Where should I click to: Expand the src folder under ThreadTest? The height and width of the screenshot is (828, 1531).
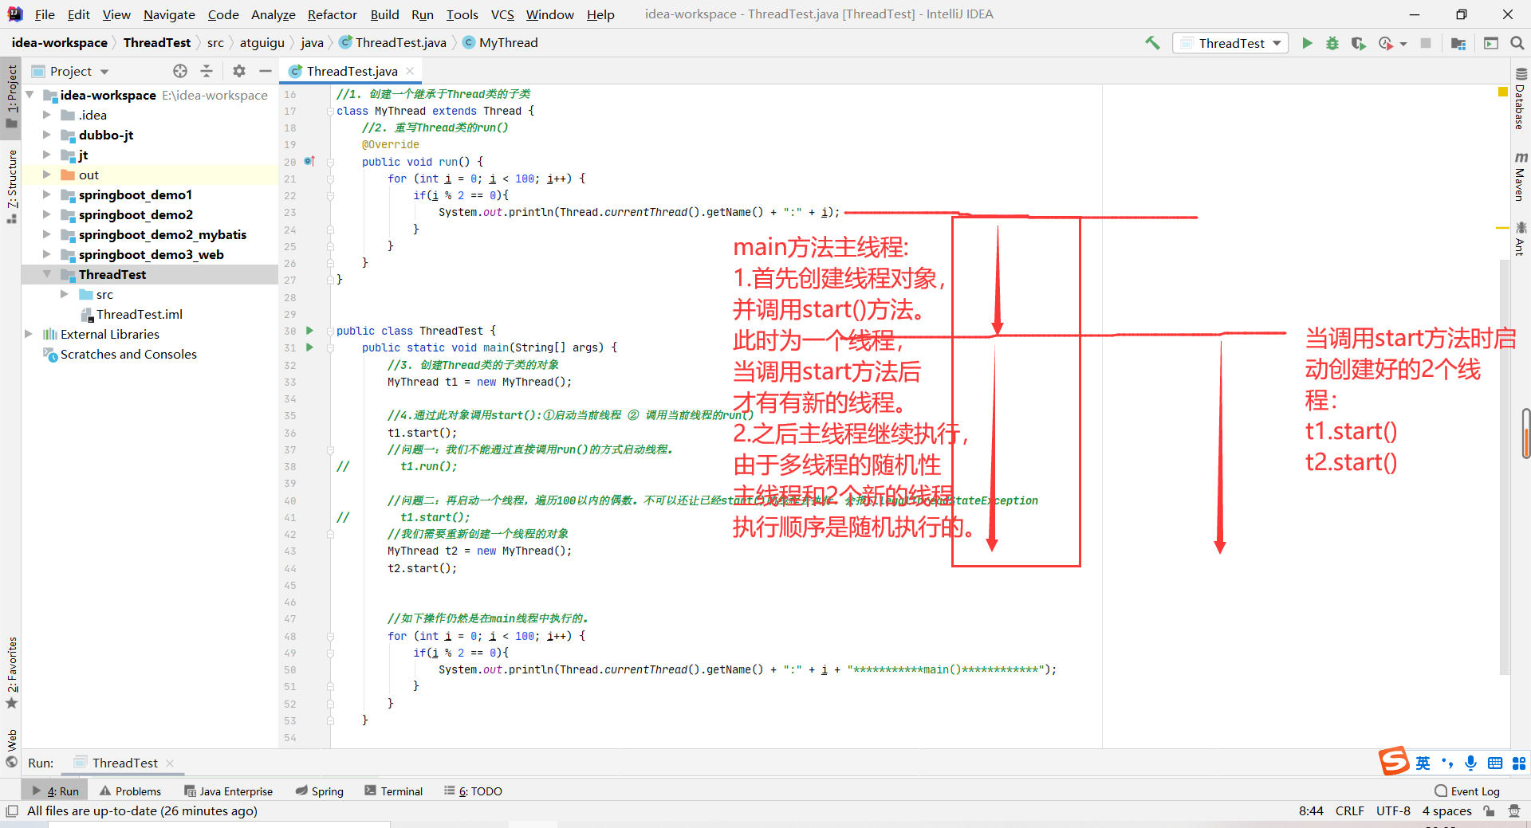tap(65, 294)
